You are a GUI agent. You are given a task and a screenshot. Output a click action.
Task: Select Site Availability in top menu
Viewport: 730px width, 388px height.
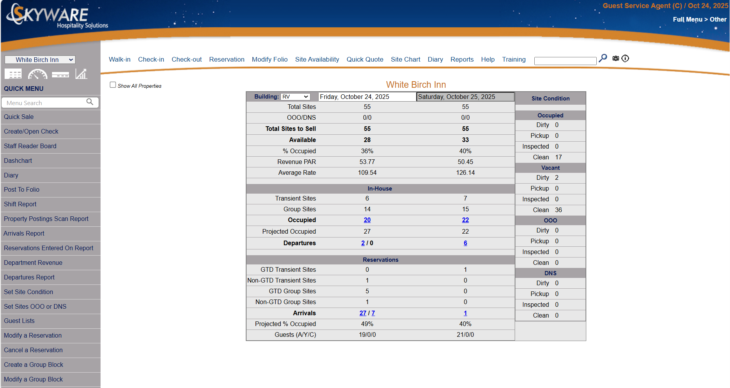tap(317, 59)
